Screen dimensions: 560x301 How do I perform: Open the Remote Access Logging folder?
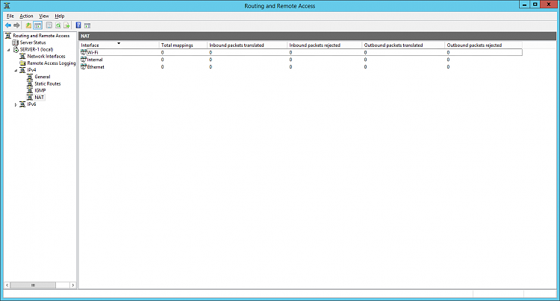(x=52, y=63)
